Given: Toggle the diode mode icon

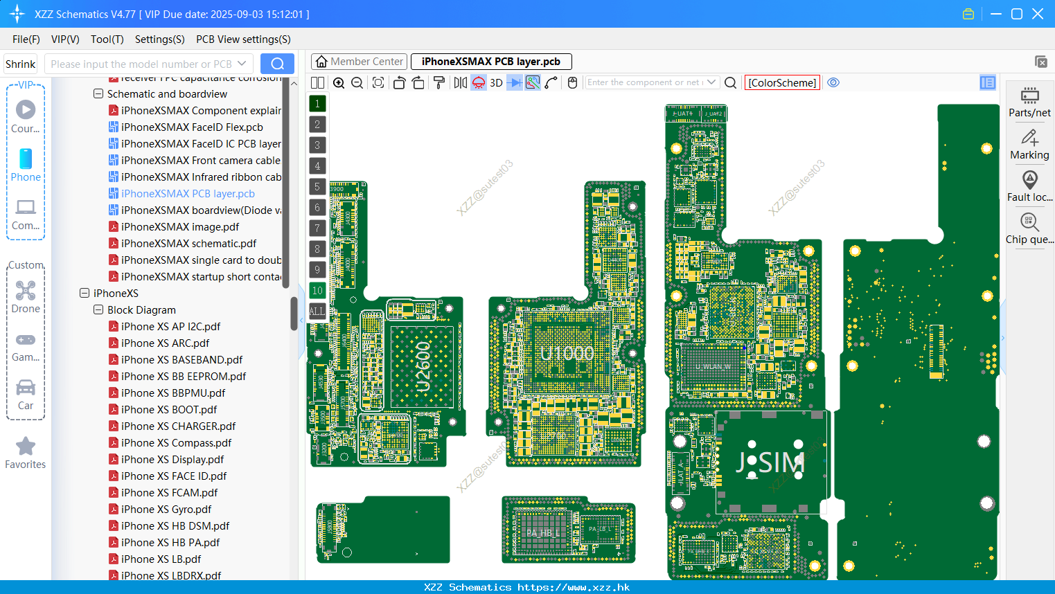Looking at the screenshot, I should point(515,83).
